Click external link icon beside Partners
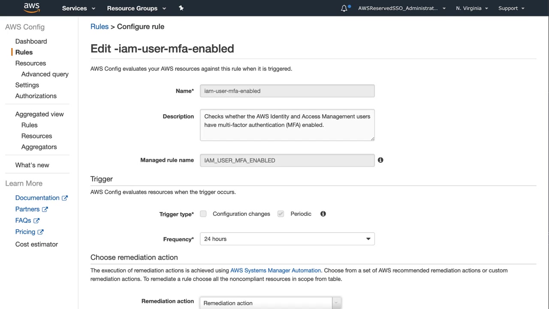This screenshot has width=549, height=309. click(x=45, y=209)
